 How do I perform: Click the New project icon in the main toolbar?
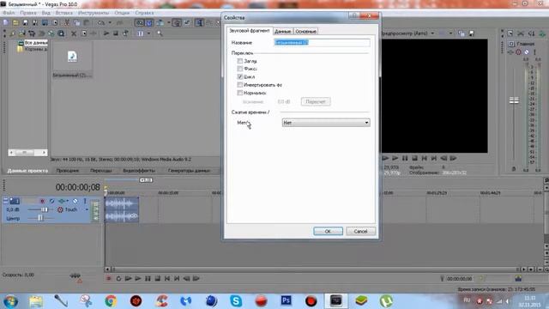6,23
